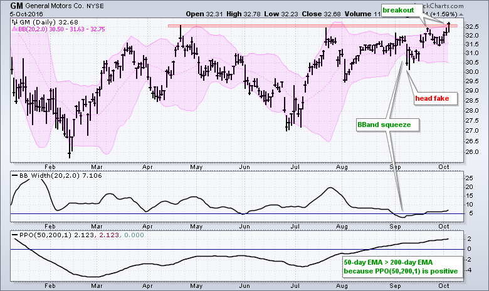Click the 26.0 price axis label
Screen dimensions: 489x291
(x=472, y=152)
